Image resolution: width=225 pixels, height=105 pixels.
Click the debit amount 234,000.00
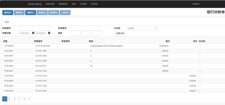(164, 46)
